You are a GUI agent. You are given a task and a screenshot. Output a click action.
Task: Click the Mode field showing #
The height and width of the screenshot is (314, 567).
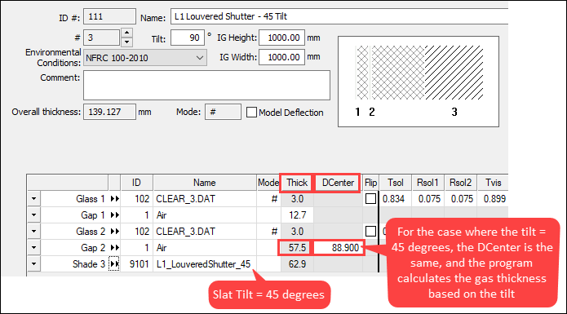point(223,112)
